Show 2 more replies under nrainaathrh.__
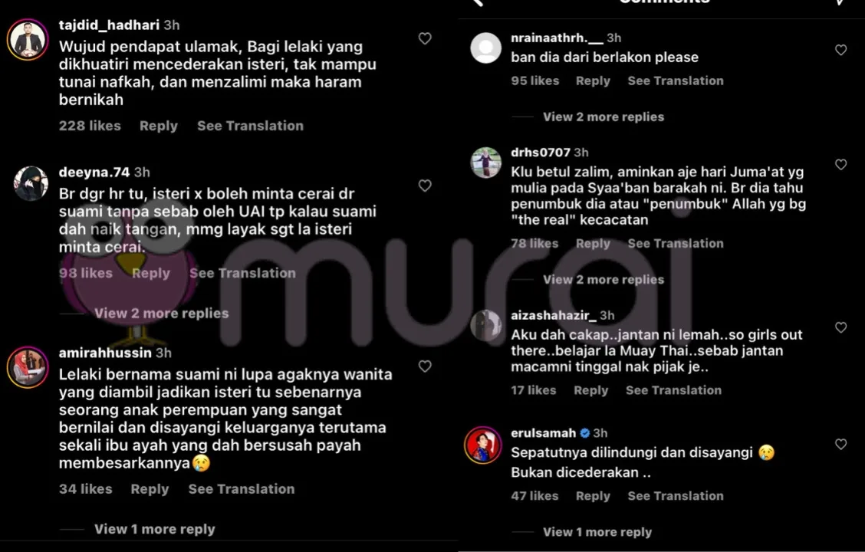Image resolution: width=865 pixels, height=552 pixels. (x=604, y=117)
